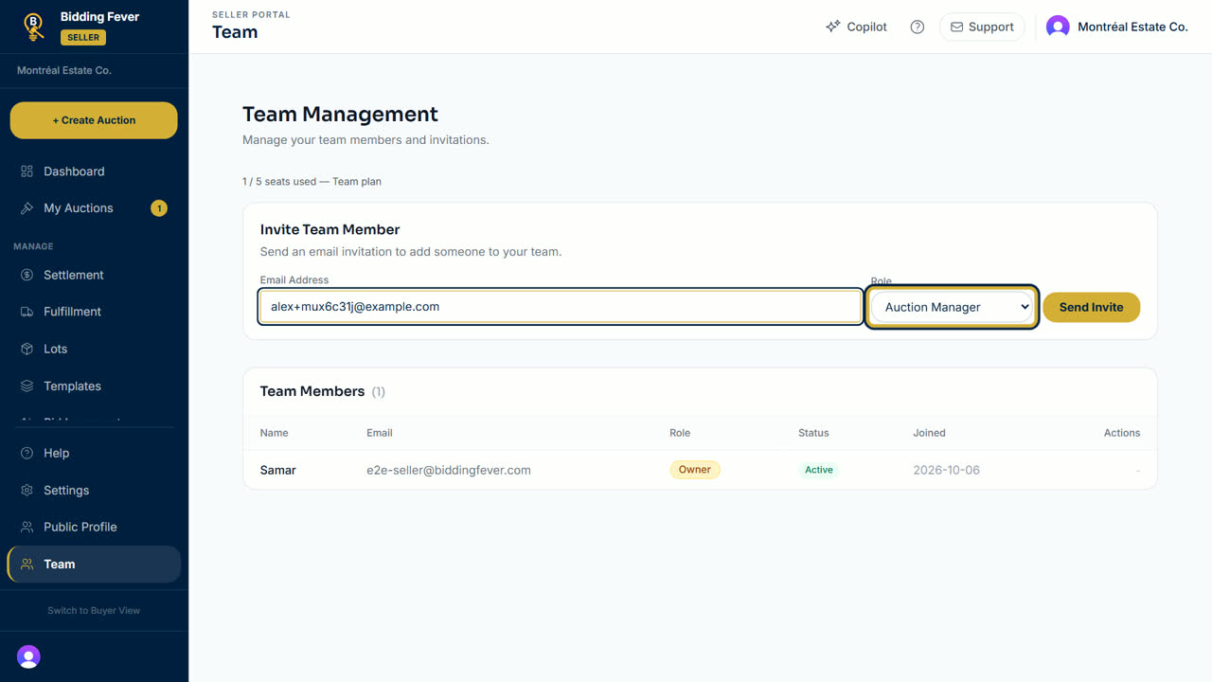
Task: Click Switch to Buyer View link
Action: pyautogui.click(x=94, y=611)
